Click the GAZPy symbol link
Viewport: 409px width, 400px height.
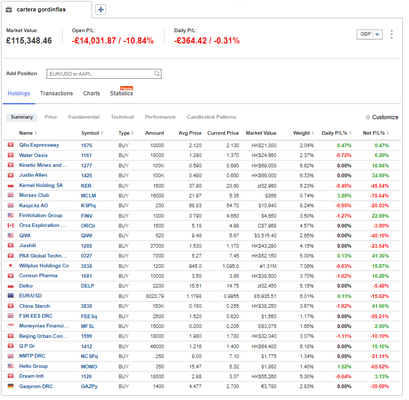pos(89,387)
